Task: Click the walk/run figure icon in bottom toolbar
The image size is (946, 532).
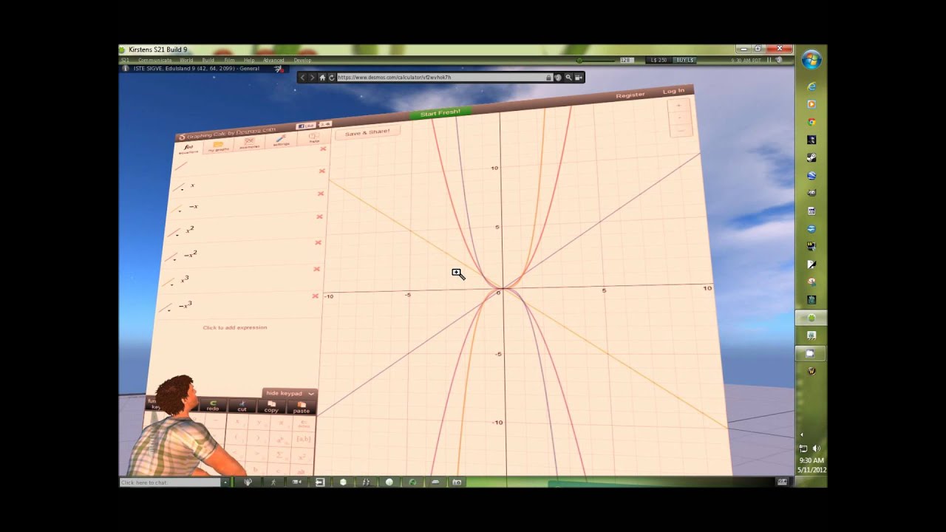Action: click(x=273, y=482)
